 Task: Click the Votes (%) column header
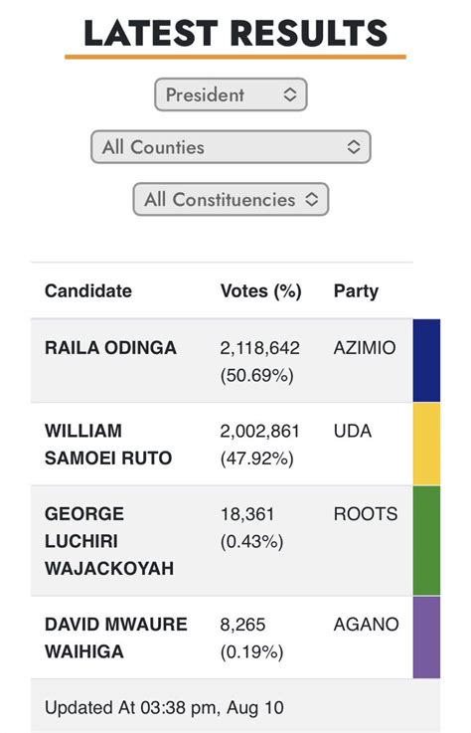(x=260, y=291)
